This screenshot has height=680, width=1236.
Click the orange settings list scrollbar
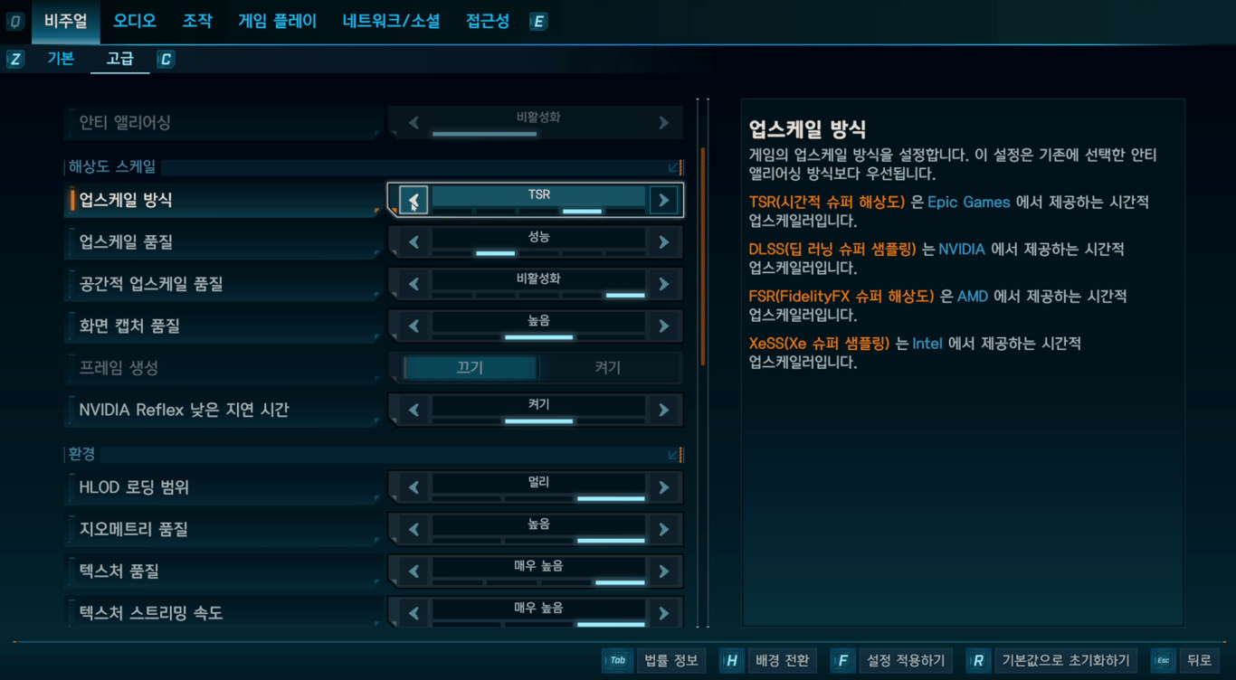[x=703, y=257]
